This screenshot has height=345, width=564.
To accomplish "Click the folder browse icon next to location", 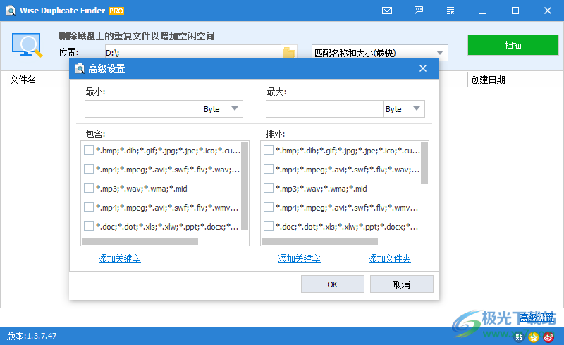I will click(x=289, y=53).
